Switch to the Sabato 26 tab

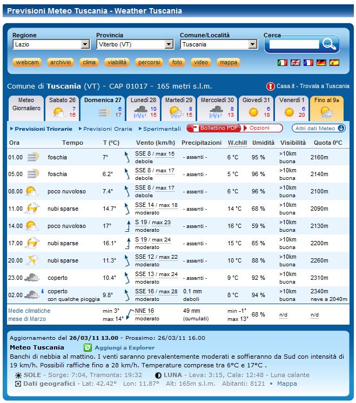[x=63, y=108]
